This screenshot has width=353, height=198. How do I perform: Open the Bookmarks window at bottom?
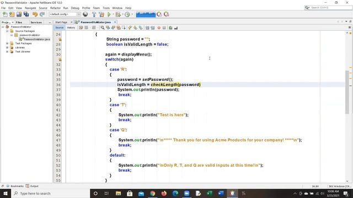click(15, 186)
